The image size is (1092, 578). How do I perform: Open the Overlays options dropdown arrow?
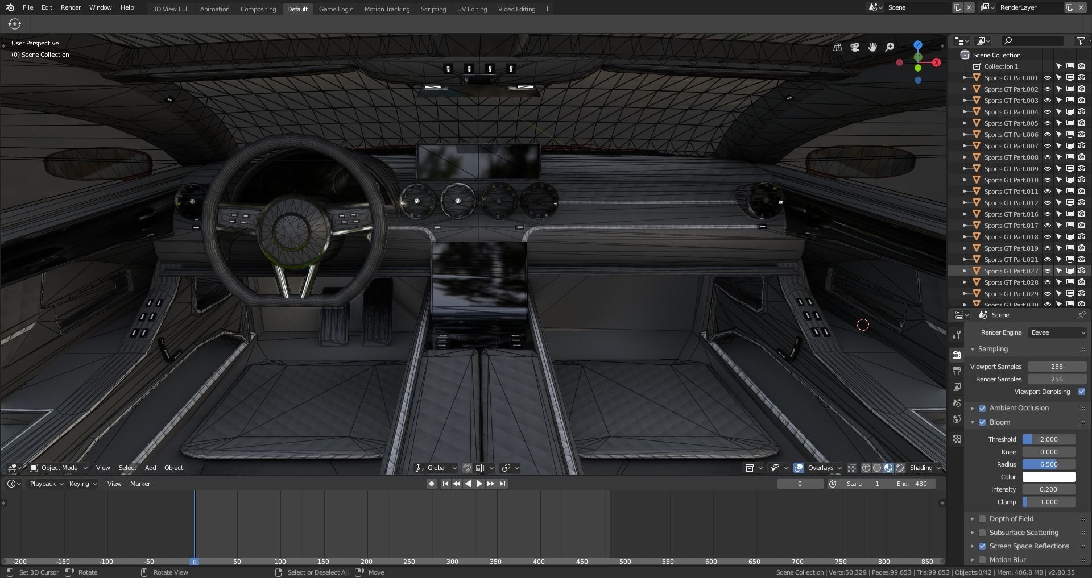[x=839, y=468]
